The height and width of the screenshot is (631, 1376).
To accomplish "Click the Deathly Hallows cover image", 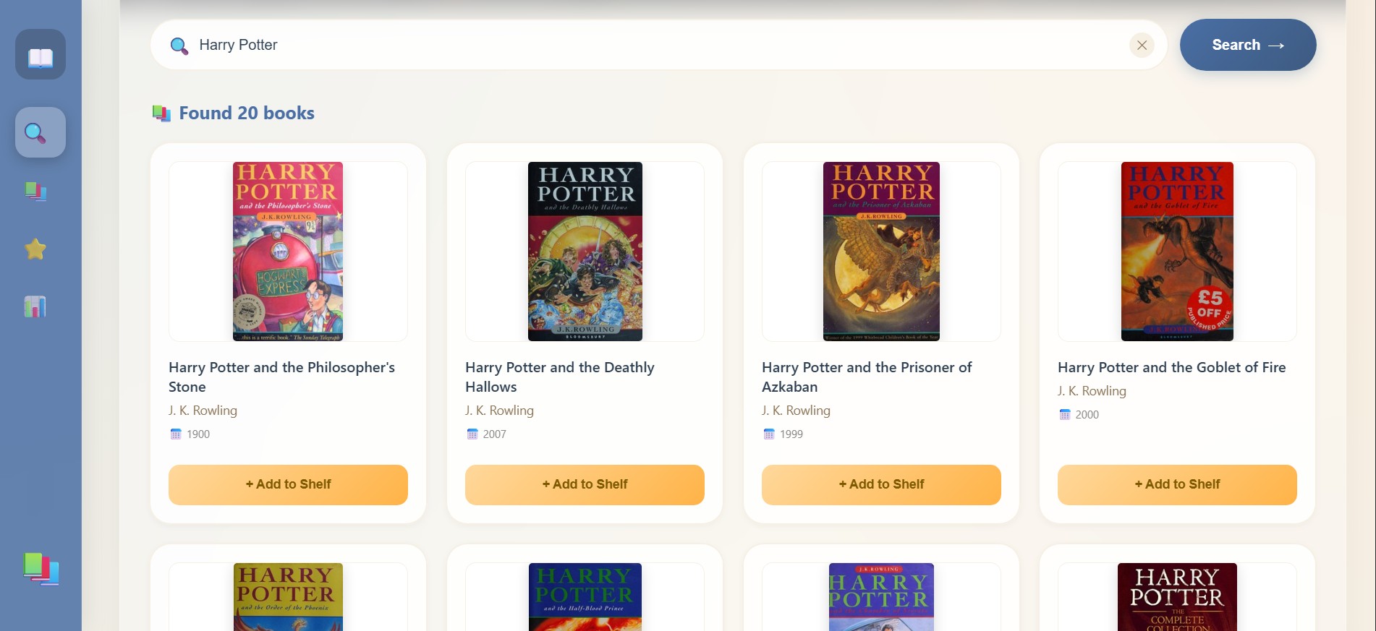I will [x=585, y=251].
